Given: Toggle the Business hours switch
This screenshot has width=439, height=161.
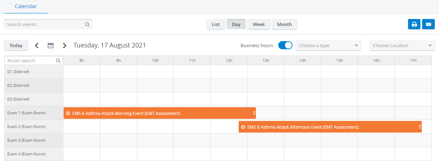Looking at the screenshot, I should (x=285, y=45).
